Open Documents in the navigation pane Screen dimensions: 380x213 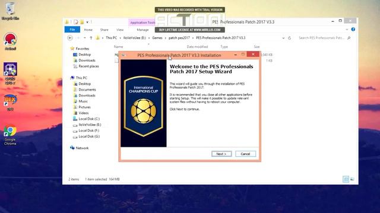87,89
